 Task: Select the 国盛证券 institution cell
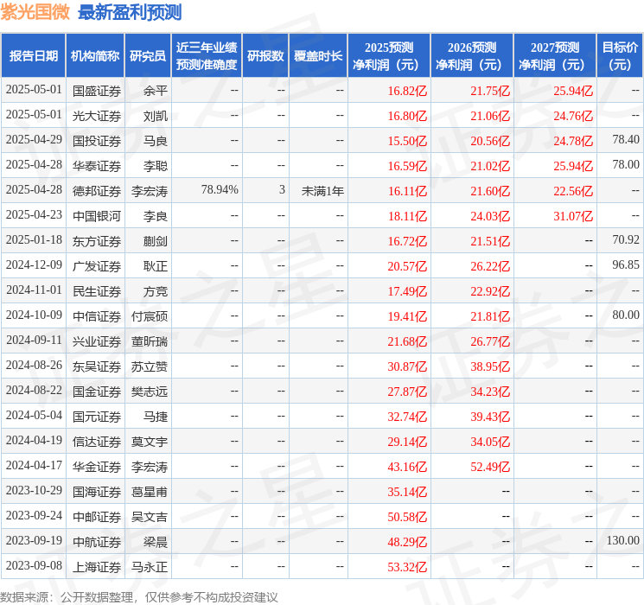(x=97, y=91)
